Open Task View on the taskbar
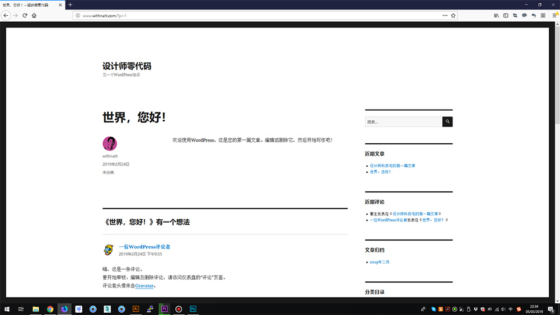560x315 pixels. click(x=21, y=309)
